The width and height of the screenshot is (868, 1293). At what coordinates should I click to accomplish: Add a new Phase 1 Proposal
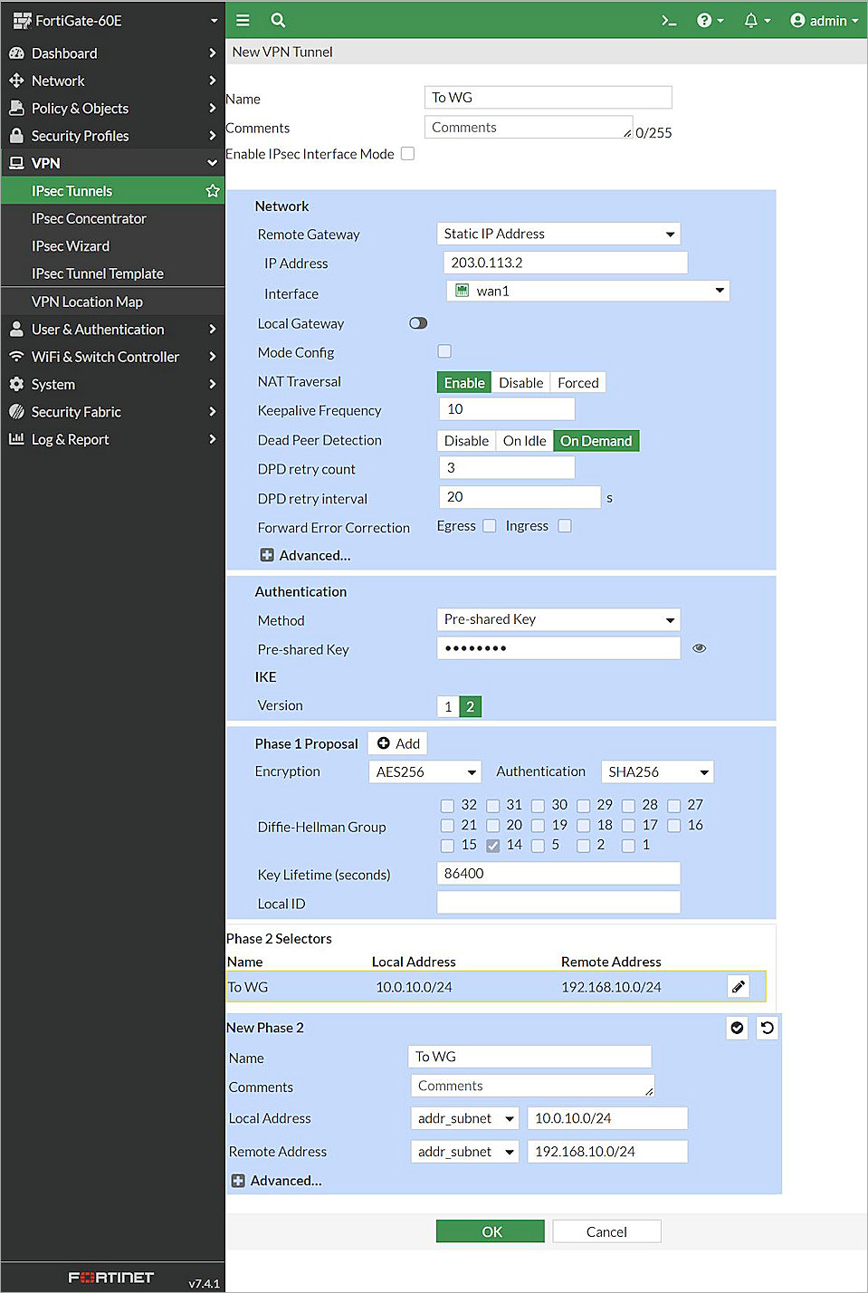tap(396, 742)
